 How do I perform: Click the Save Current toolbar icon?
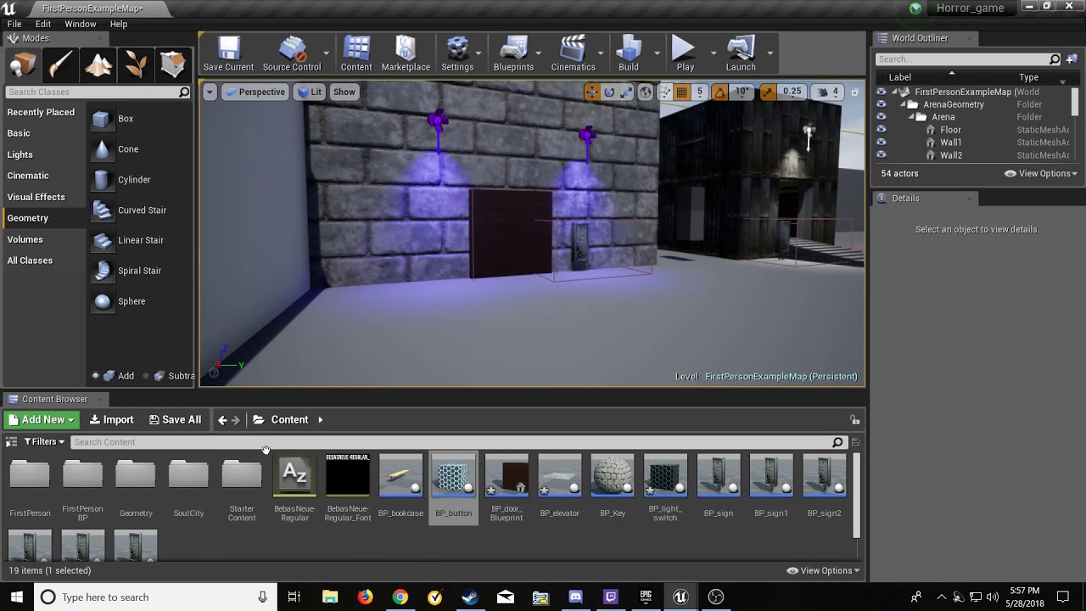pyautogui.click(x=227, y=53)
